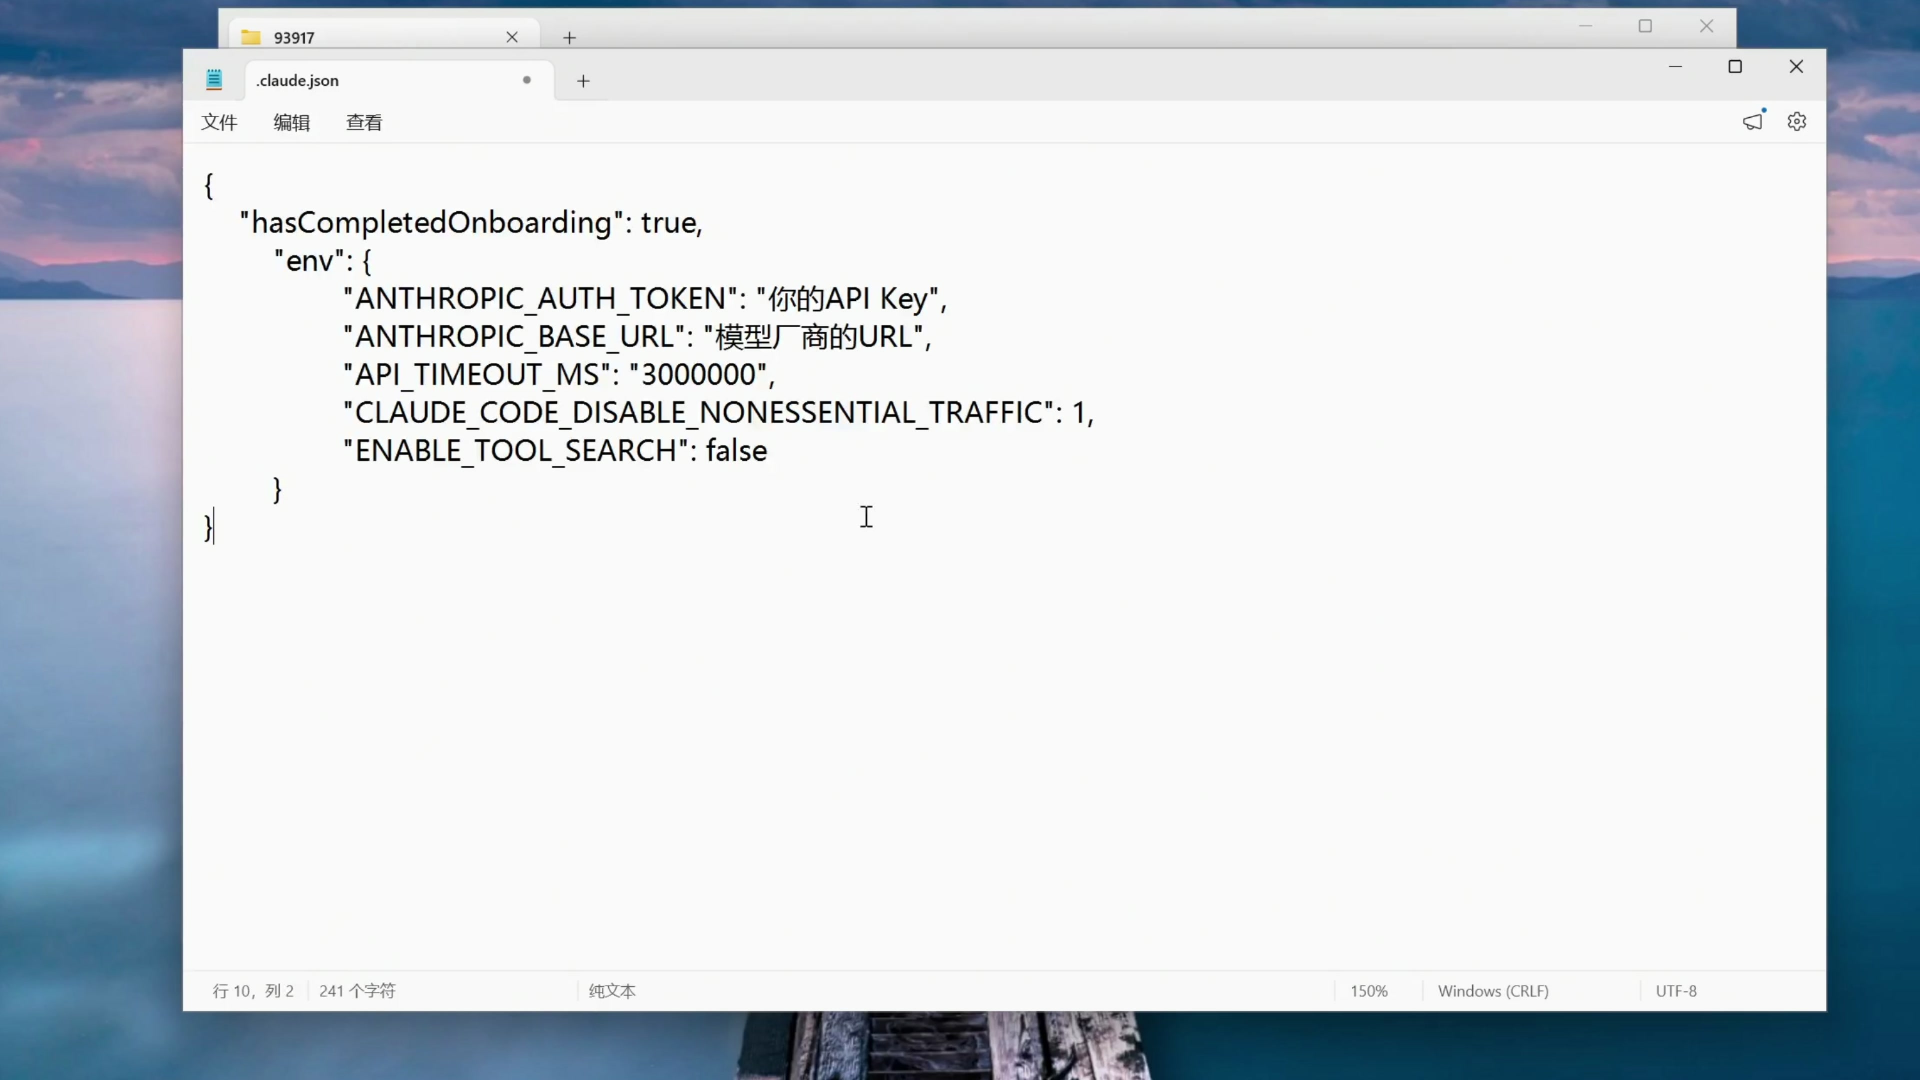Maximize the Notepad window
Image resolution: width=1920 pixels, height=1080 pixels.
[1735, 67]
